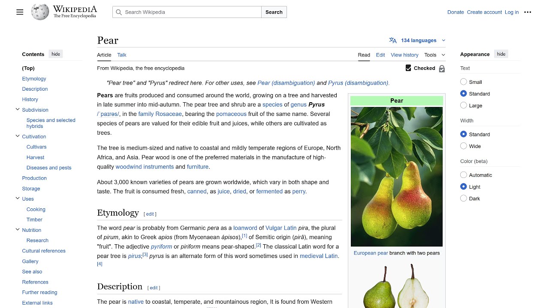The image size is (549, 308).
Task: Open the halved pear photo thumbnail
Action: (x=397, y=286)
